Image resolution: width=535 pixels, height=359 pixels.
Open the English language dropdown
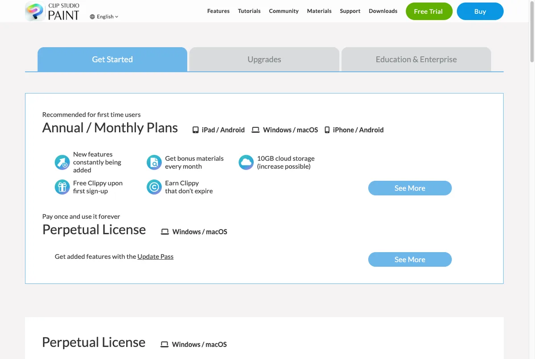tap(104, 17)
